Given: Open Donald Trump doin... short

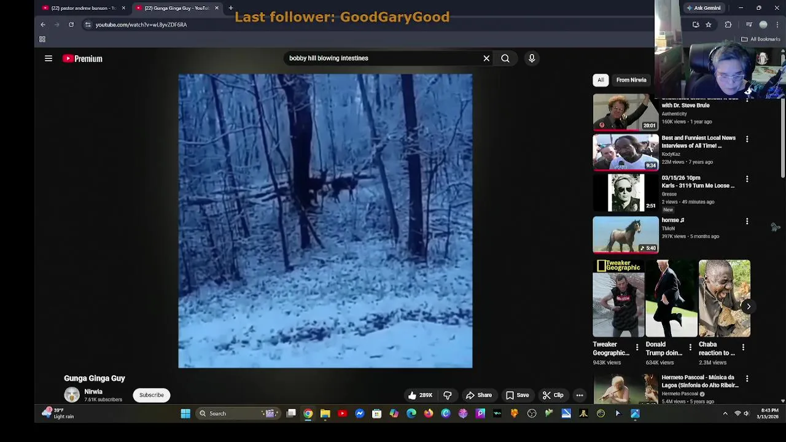Looking at the screenshot, I should click(671, 298).
